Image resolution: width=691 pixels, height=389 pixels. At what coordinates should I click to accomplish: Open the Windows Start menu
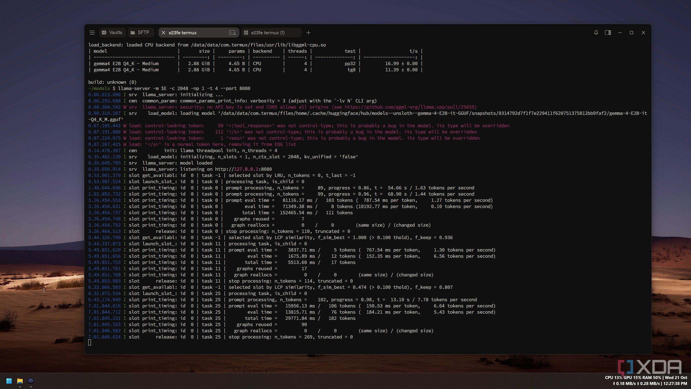(9, 381)
